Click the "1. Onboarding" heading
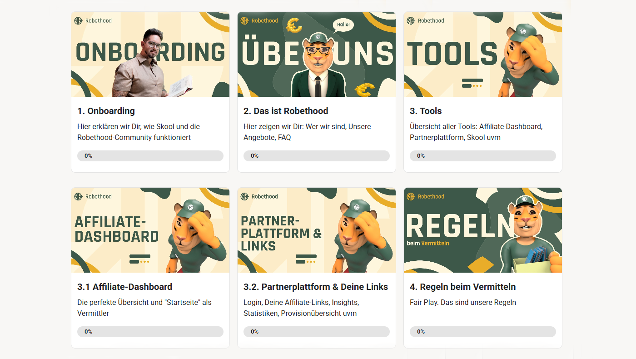 coord(106,111)
